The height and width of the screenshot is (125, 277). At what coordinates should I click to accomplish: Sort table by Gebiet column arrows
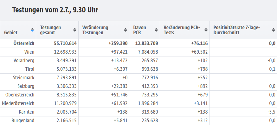tap(32, 30)
